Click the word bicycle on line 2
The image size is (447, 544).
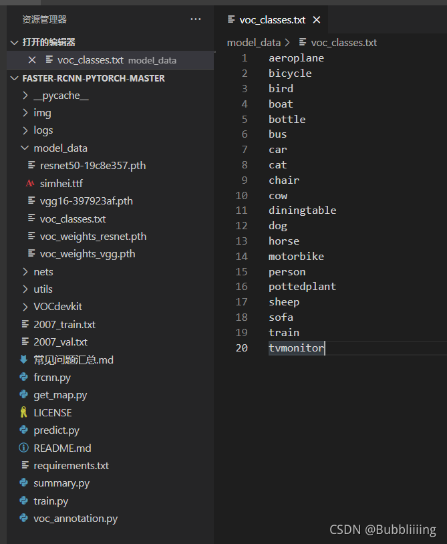tap(290, 74)
